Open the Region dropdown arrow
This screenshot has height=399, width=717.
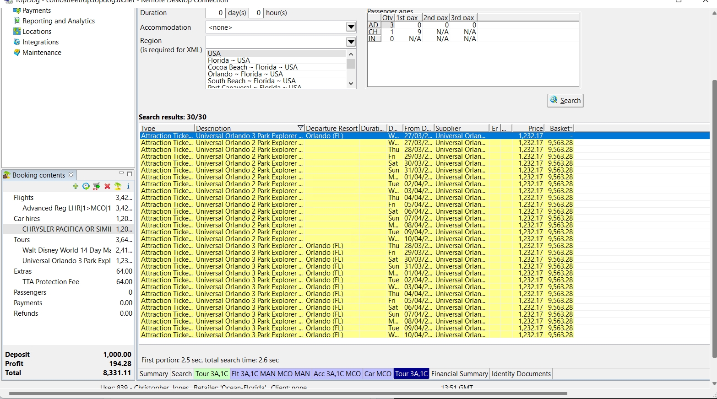click(x=351, y=42)
